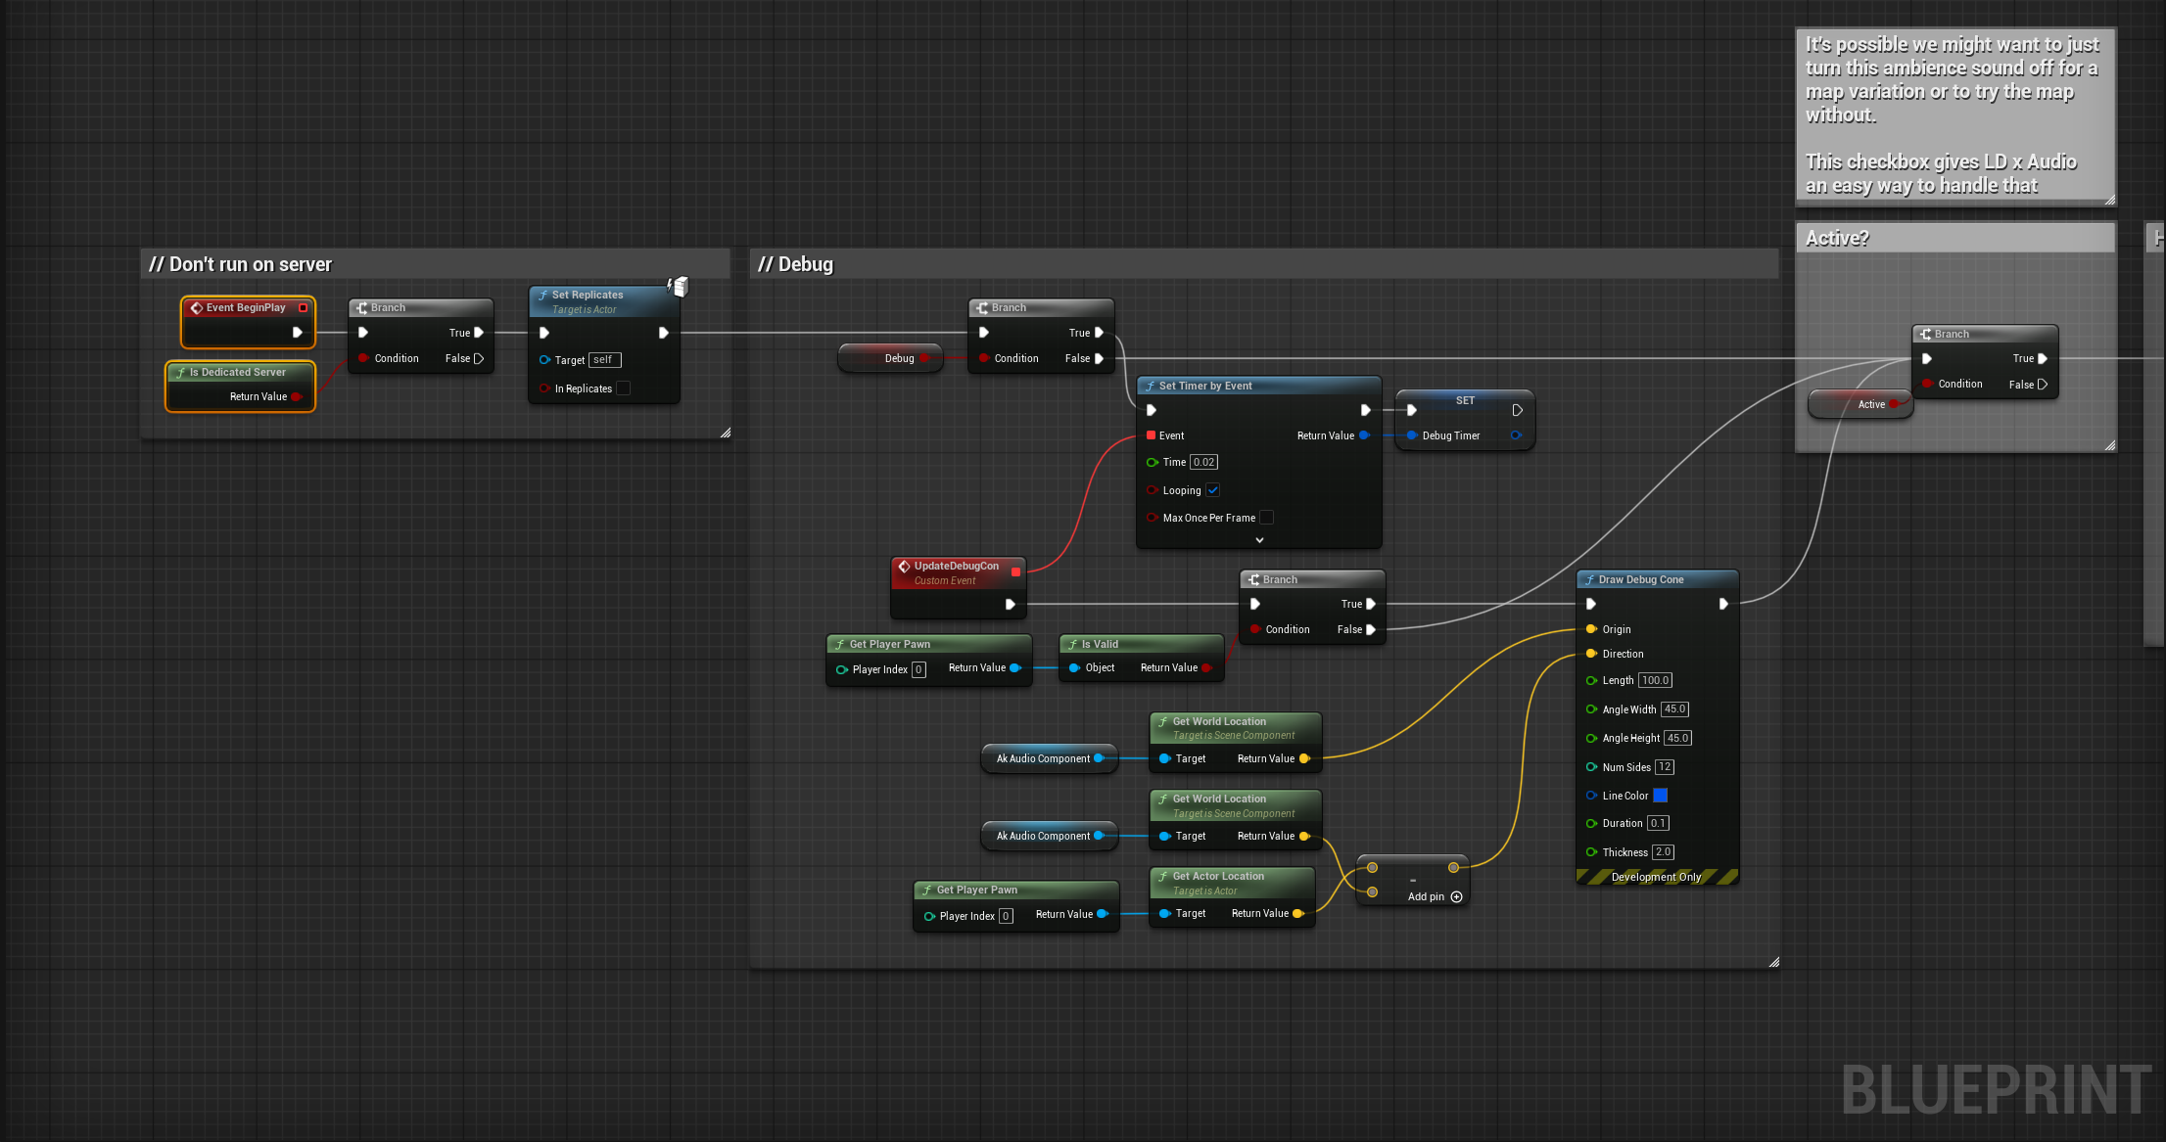Image resolution: width=2166 pixels, height=1142 pixels.
Task: Click Add pin plus icon on subtract node
Action: (x=1456, y=896)
